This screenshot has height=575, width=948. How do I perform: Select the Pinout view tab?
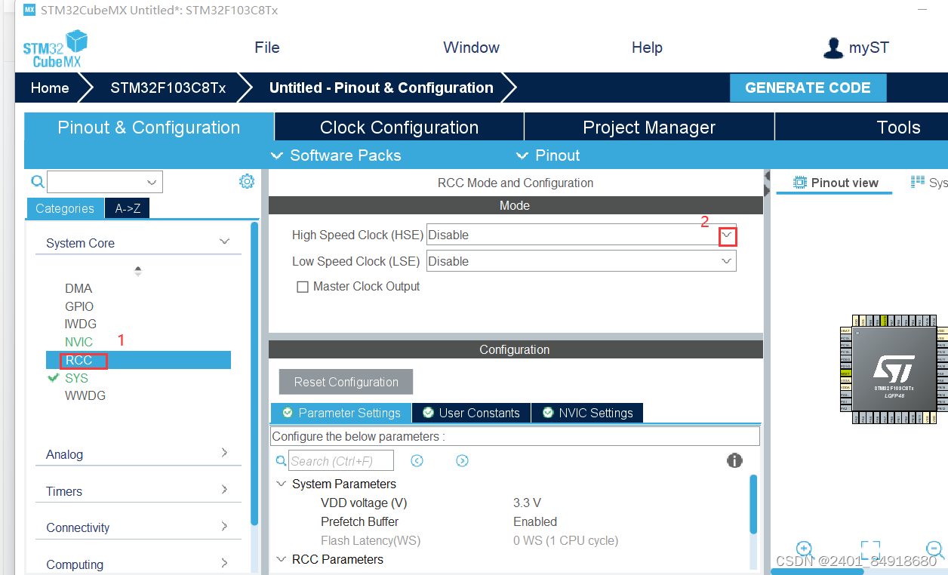[836, 183]
